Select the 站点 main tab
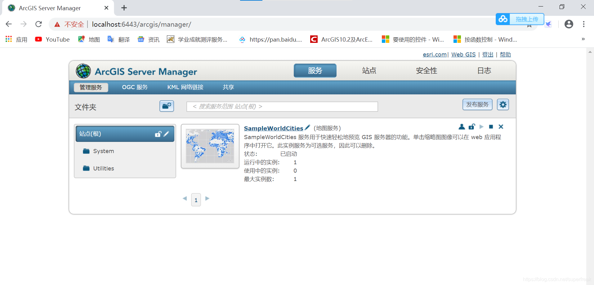The width and height of the screenshot is (594, 285). (x=369, y=70)
